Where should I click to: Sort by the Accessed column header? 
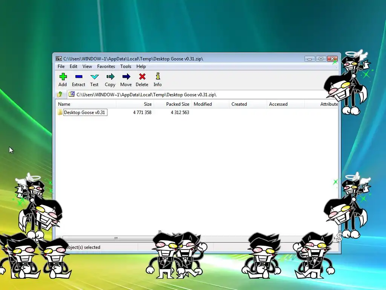click(286, 104)
